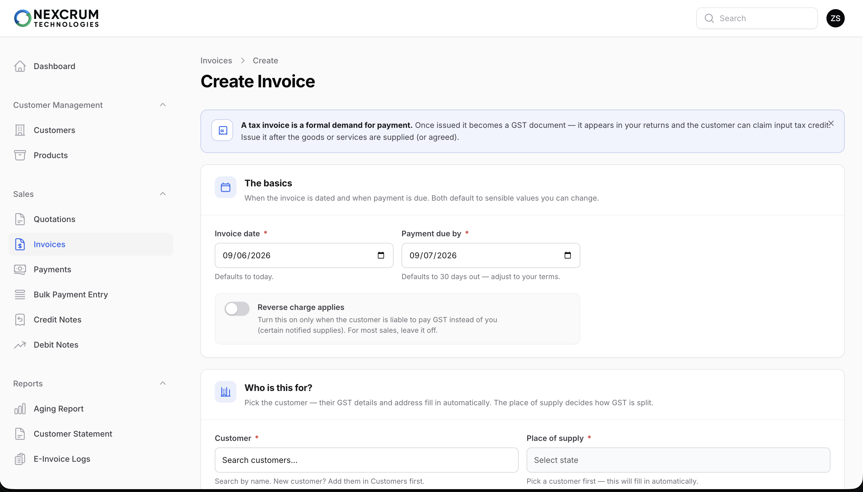This screenshot has height=492, width=863.
Task: Open the Invoice date calendar picker
Action: (381, 255)
